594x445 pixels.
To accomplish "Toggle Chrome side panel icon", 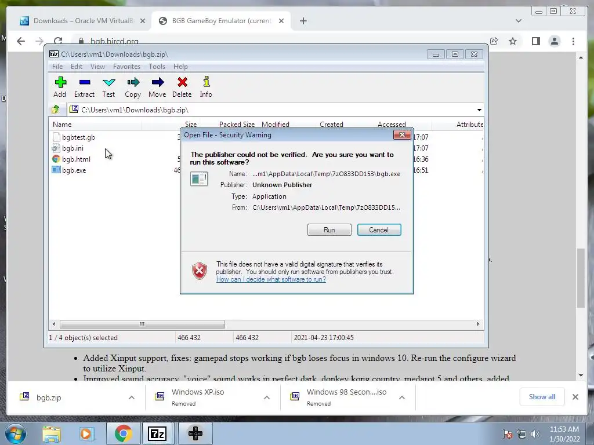I will [x=535, y=41].
